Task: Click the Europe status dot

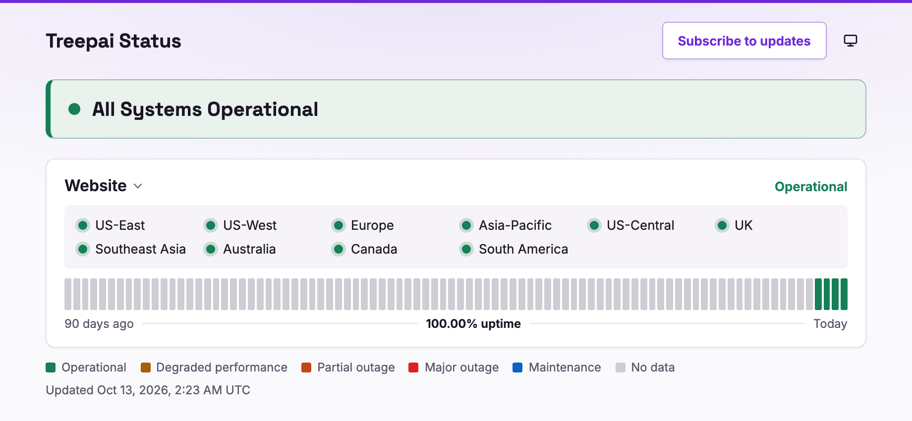Action: [x=339, y=225]
